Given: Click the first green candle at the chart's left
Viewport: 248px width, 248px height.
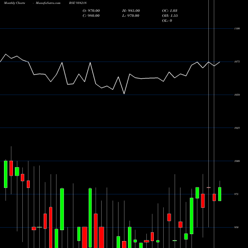Looking at the screenshot, I should point(5,174).
